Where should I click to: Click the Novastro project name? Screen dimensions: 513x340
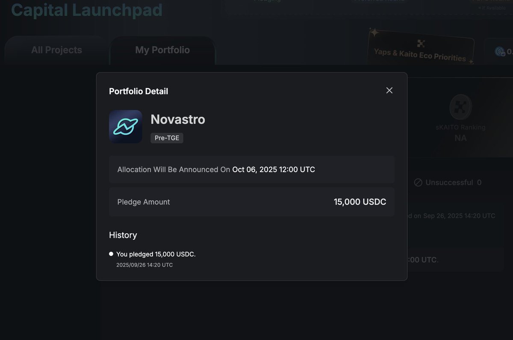coord(178,120)
